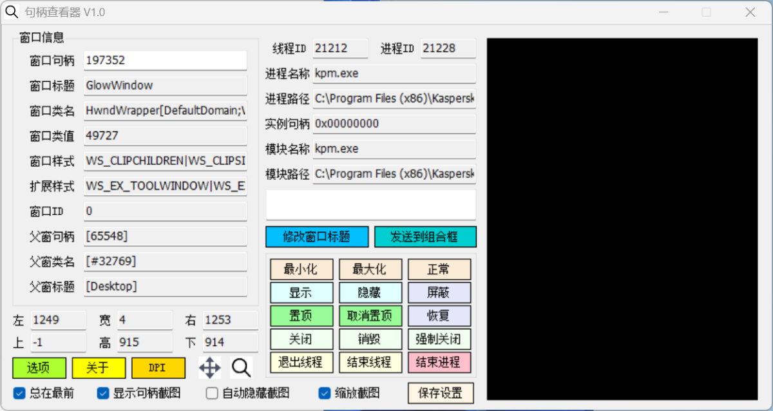This screenshot has width=773, height=411.
Task: Click the 退出线程 button
Action: 301,362
